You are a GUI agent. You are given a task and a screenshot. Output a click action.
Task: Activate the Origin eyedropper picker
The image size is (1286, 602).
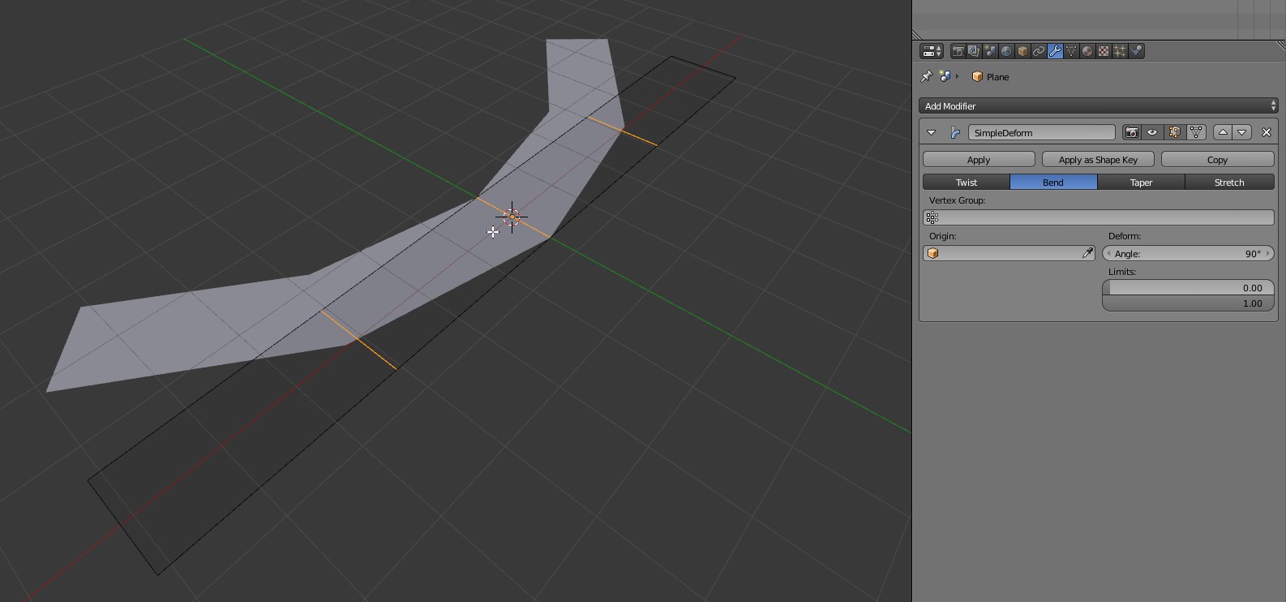tap(1087, 253)
